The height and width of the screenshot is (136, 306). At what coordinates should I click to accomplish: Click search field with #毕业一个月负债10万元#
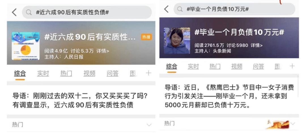[x=234, y=9]
